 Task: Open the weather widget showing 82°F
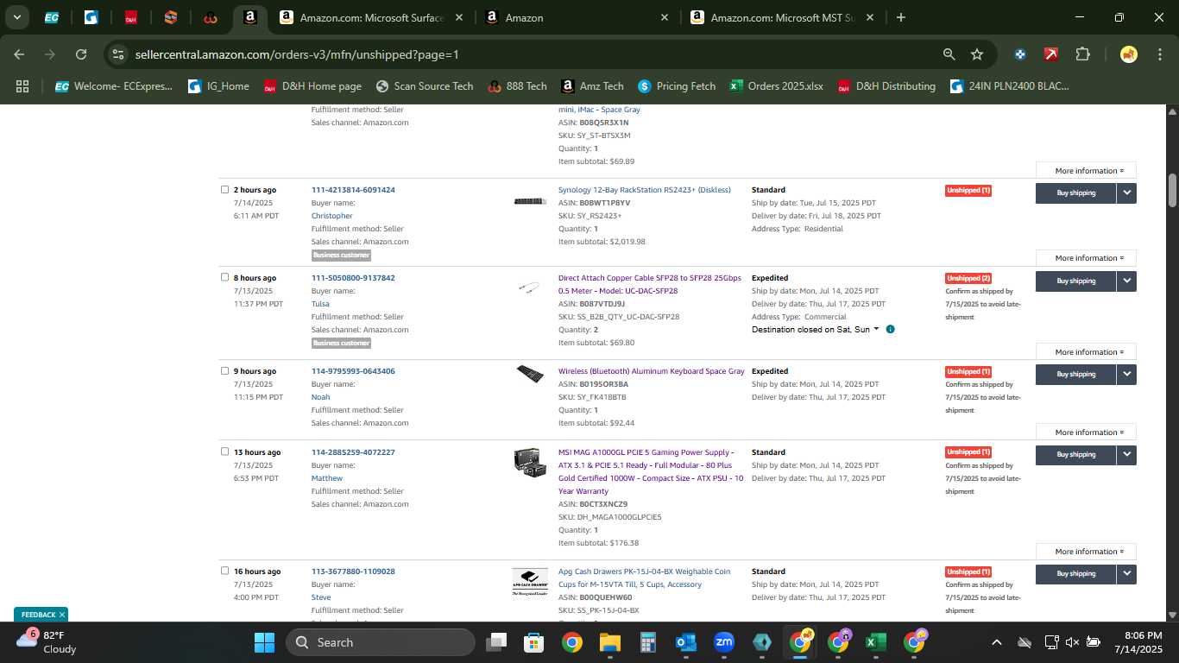click(47, 641)
